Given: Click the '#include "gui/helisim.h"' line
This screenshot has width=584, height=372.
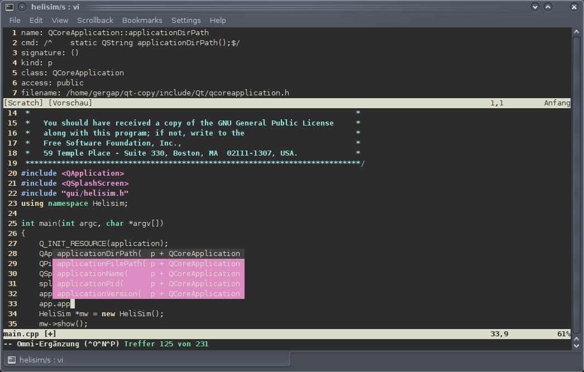Looking at the screenshot, I should pyautogui.click(x=74, y=194).
